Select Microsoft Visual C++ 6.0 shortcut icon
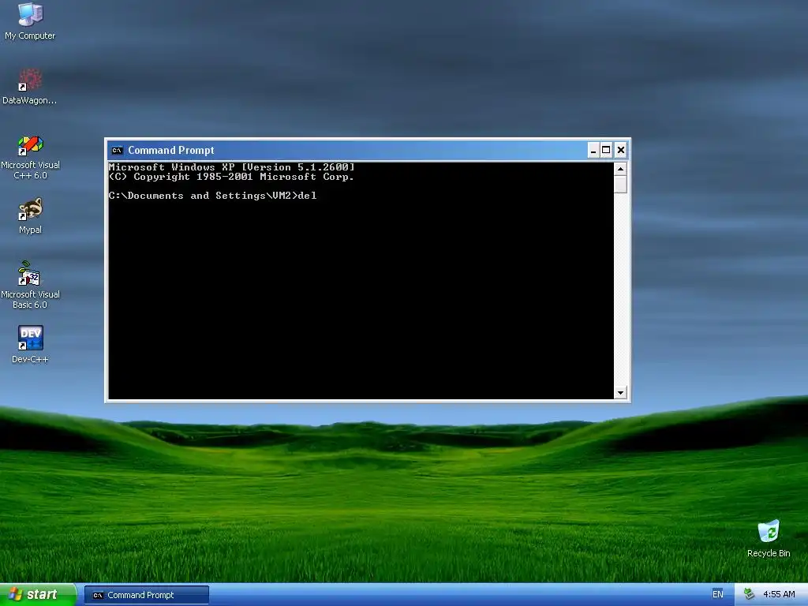The height and width of the screenshot is (606, 808). 31,157
